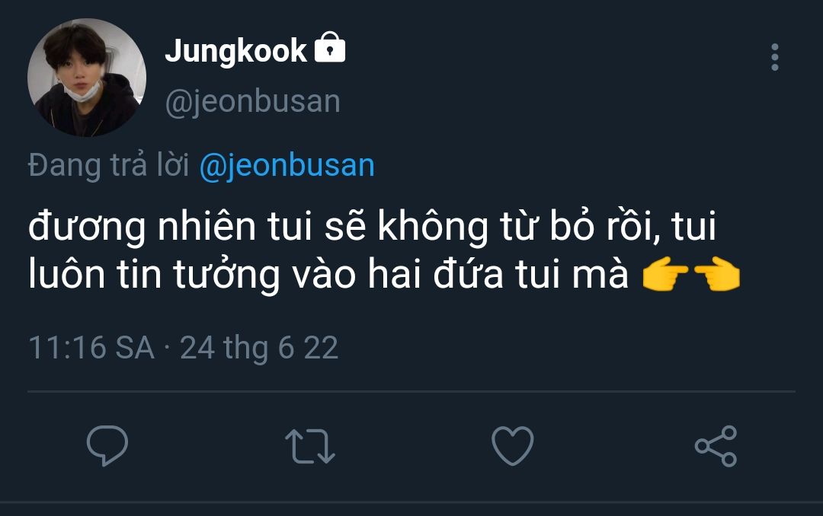Follow the blue @jeonbusan reply mention link
The height and width of the screenshot is (516, 823).
pos(287,166)
